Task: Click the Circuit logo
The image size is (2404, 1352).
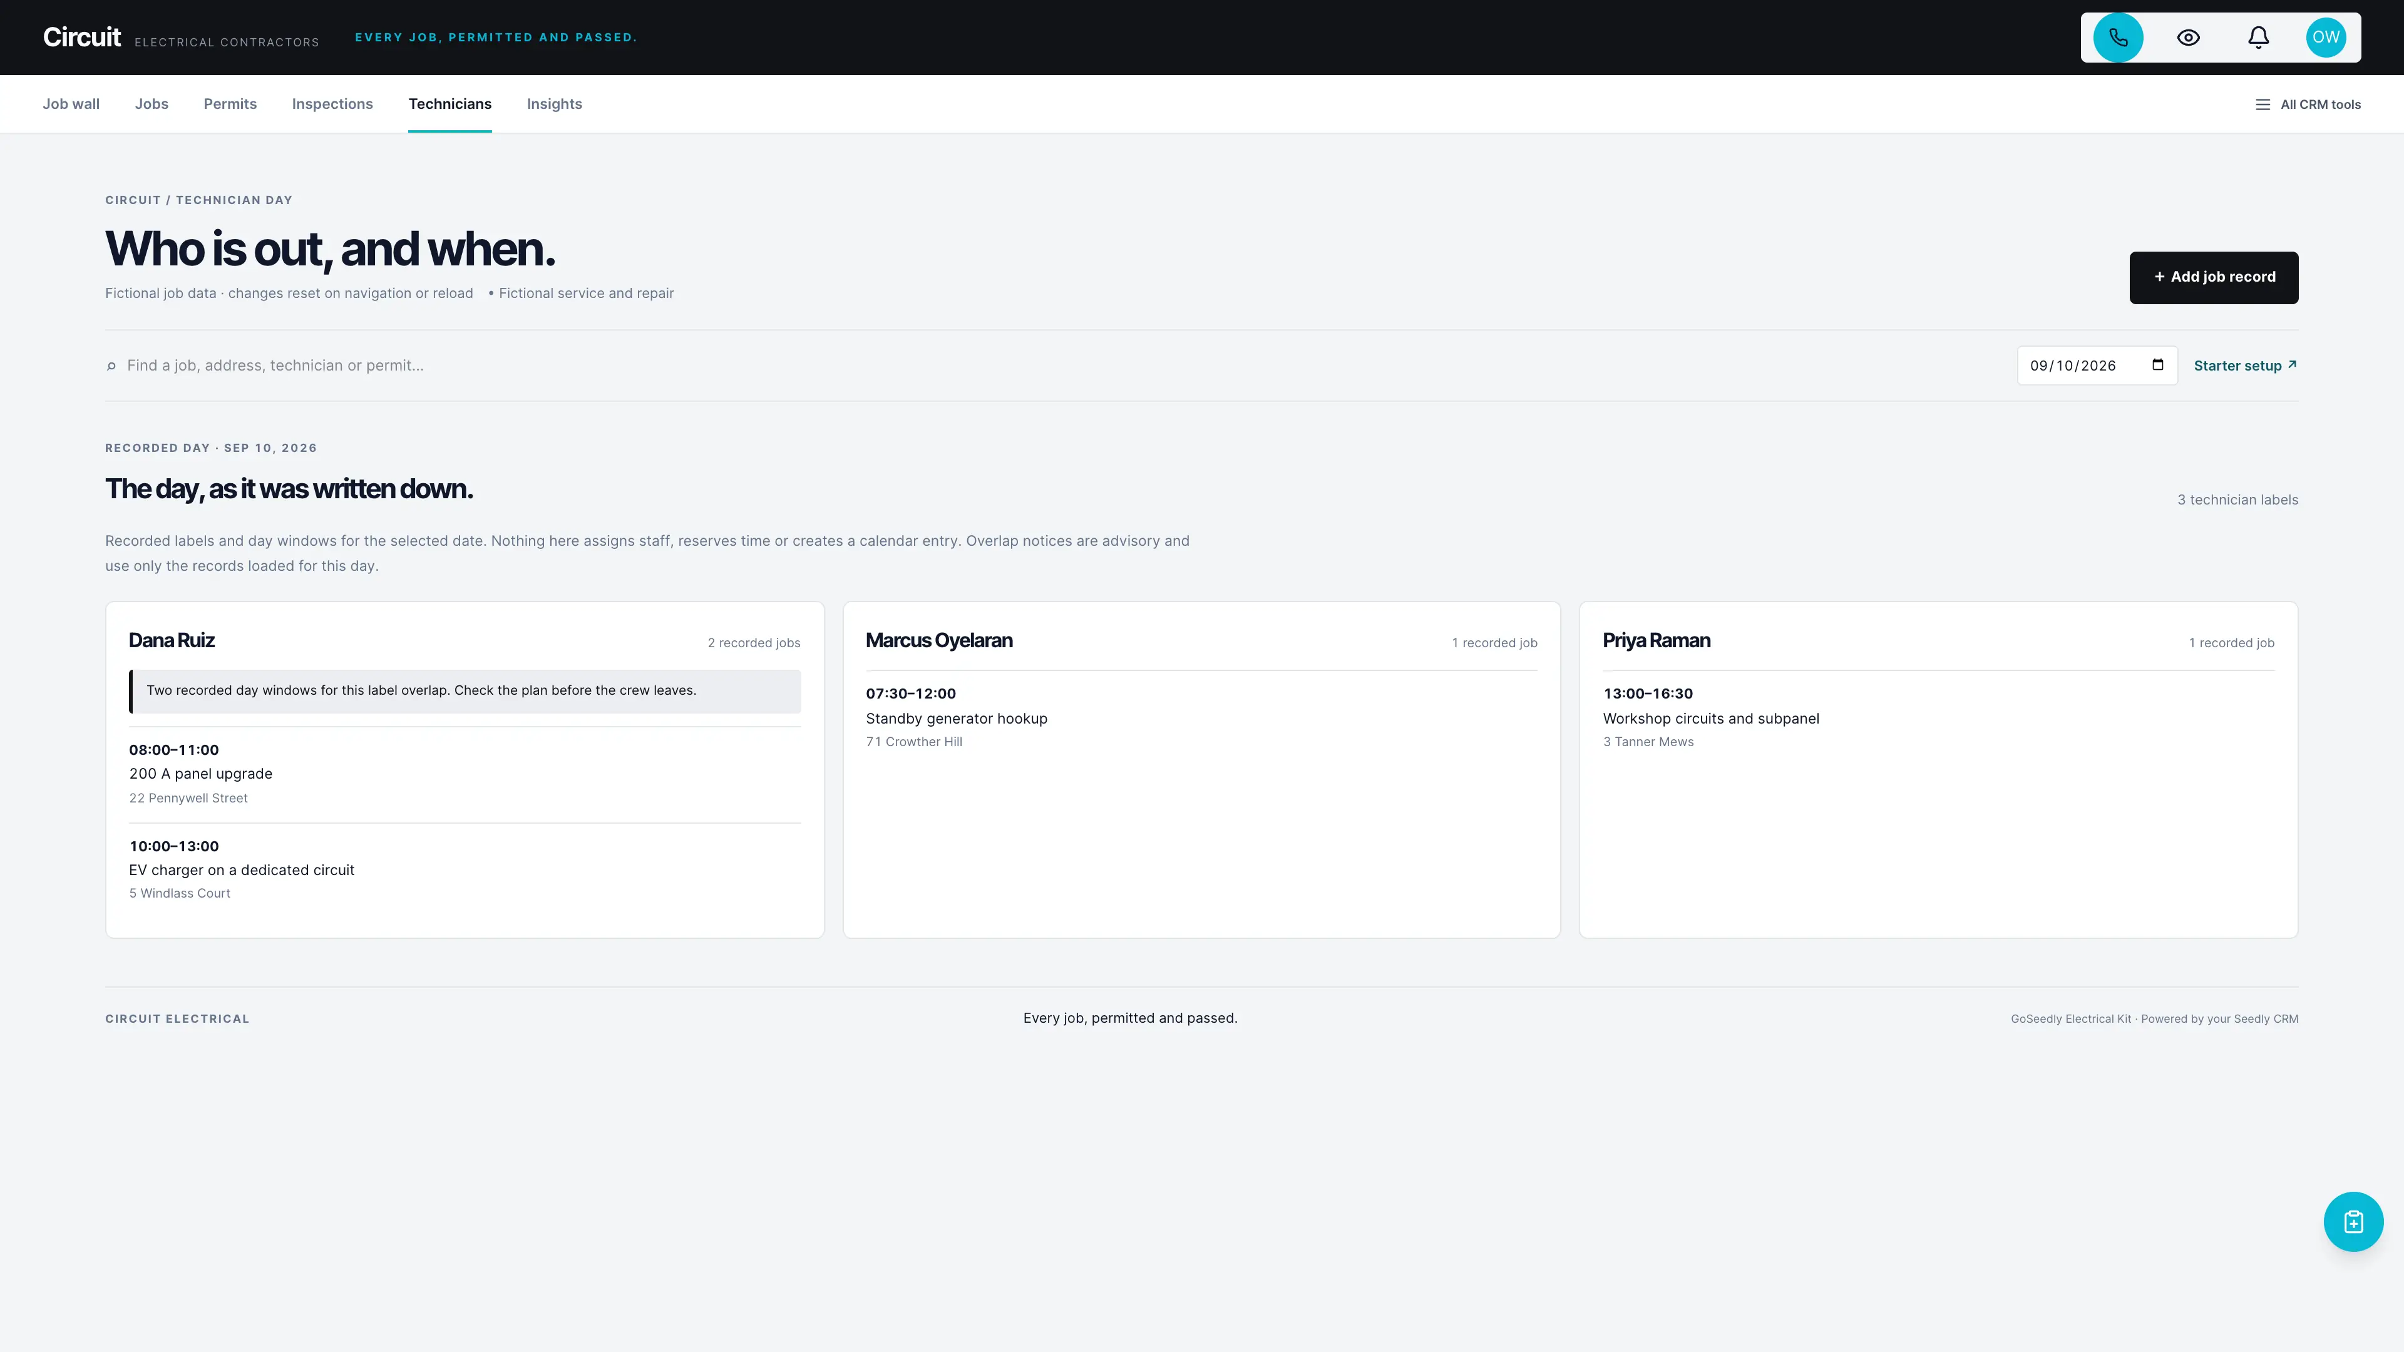Action: coord(82,38)
